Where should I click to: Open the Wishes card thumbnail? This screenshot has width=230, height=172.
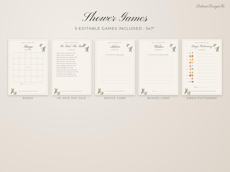[158, 67]
